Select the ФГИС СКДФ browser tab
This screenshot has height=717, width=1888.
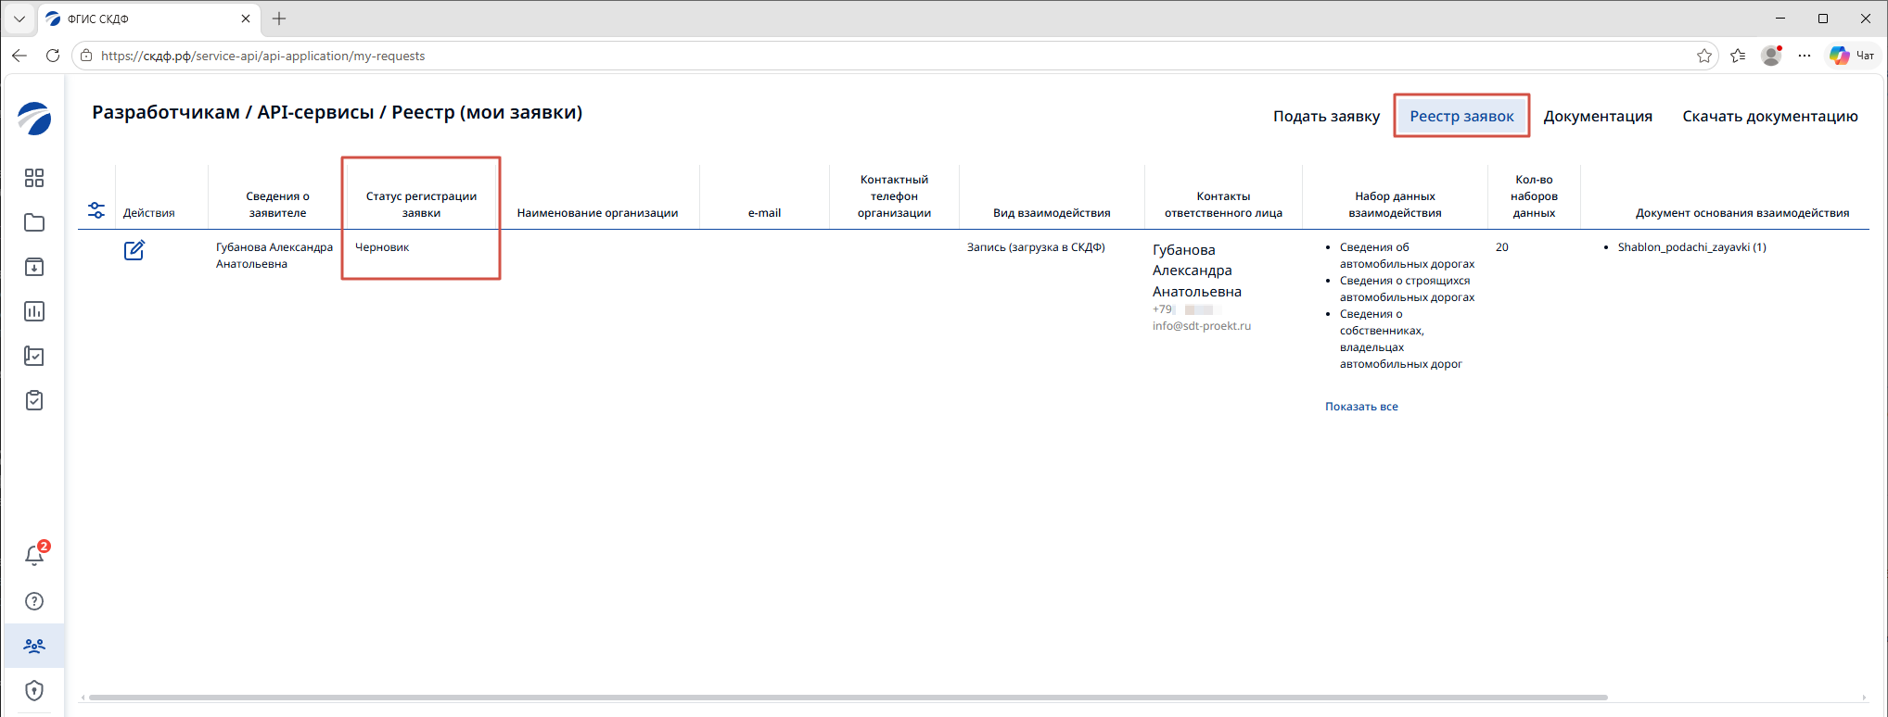(148, 19)
